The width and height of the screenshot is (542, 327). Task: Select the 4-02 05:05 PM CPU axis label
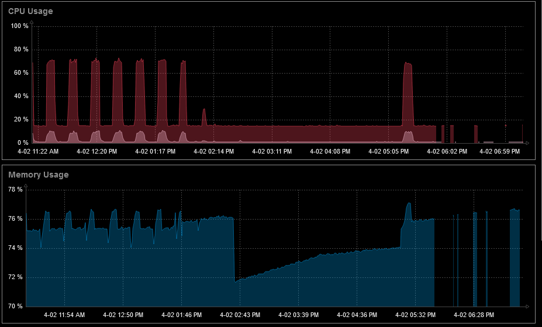[389, 151]
